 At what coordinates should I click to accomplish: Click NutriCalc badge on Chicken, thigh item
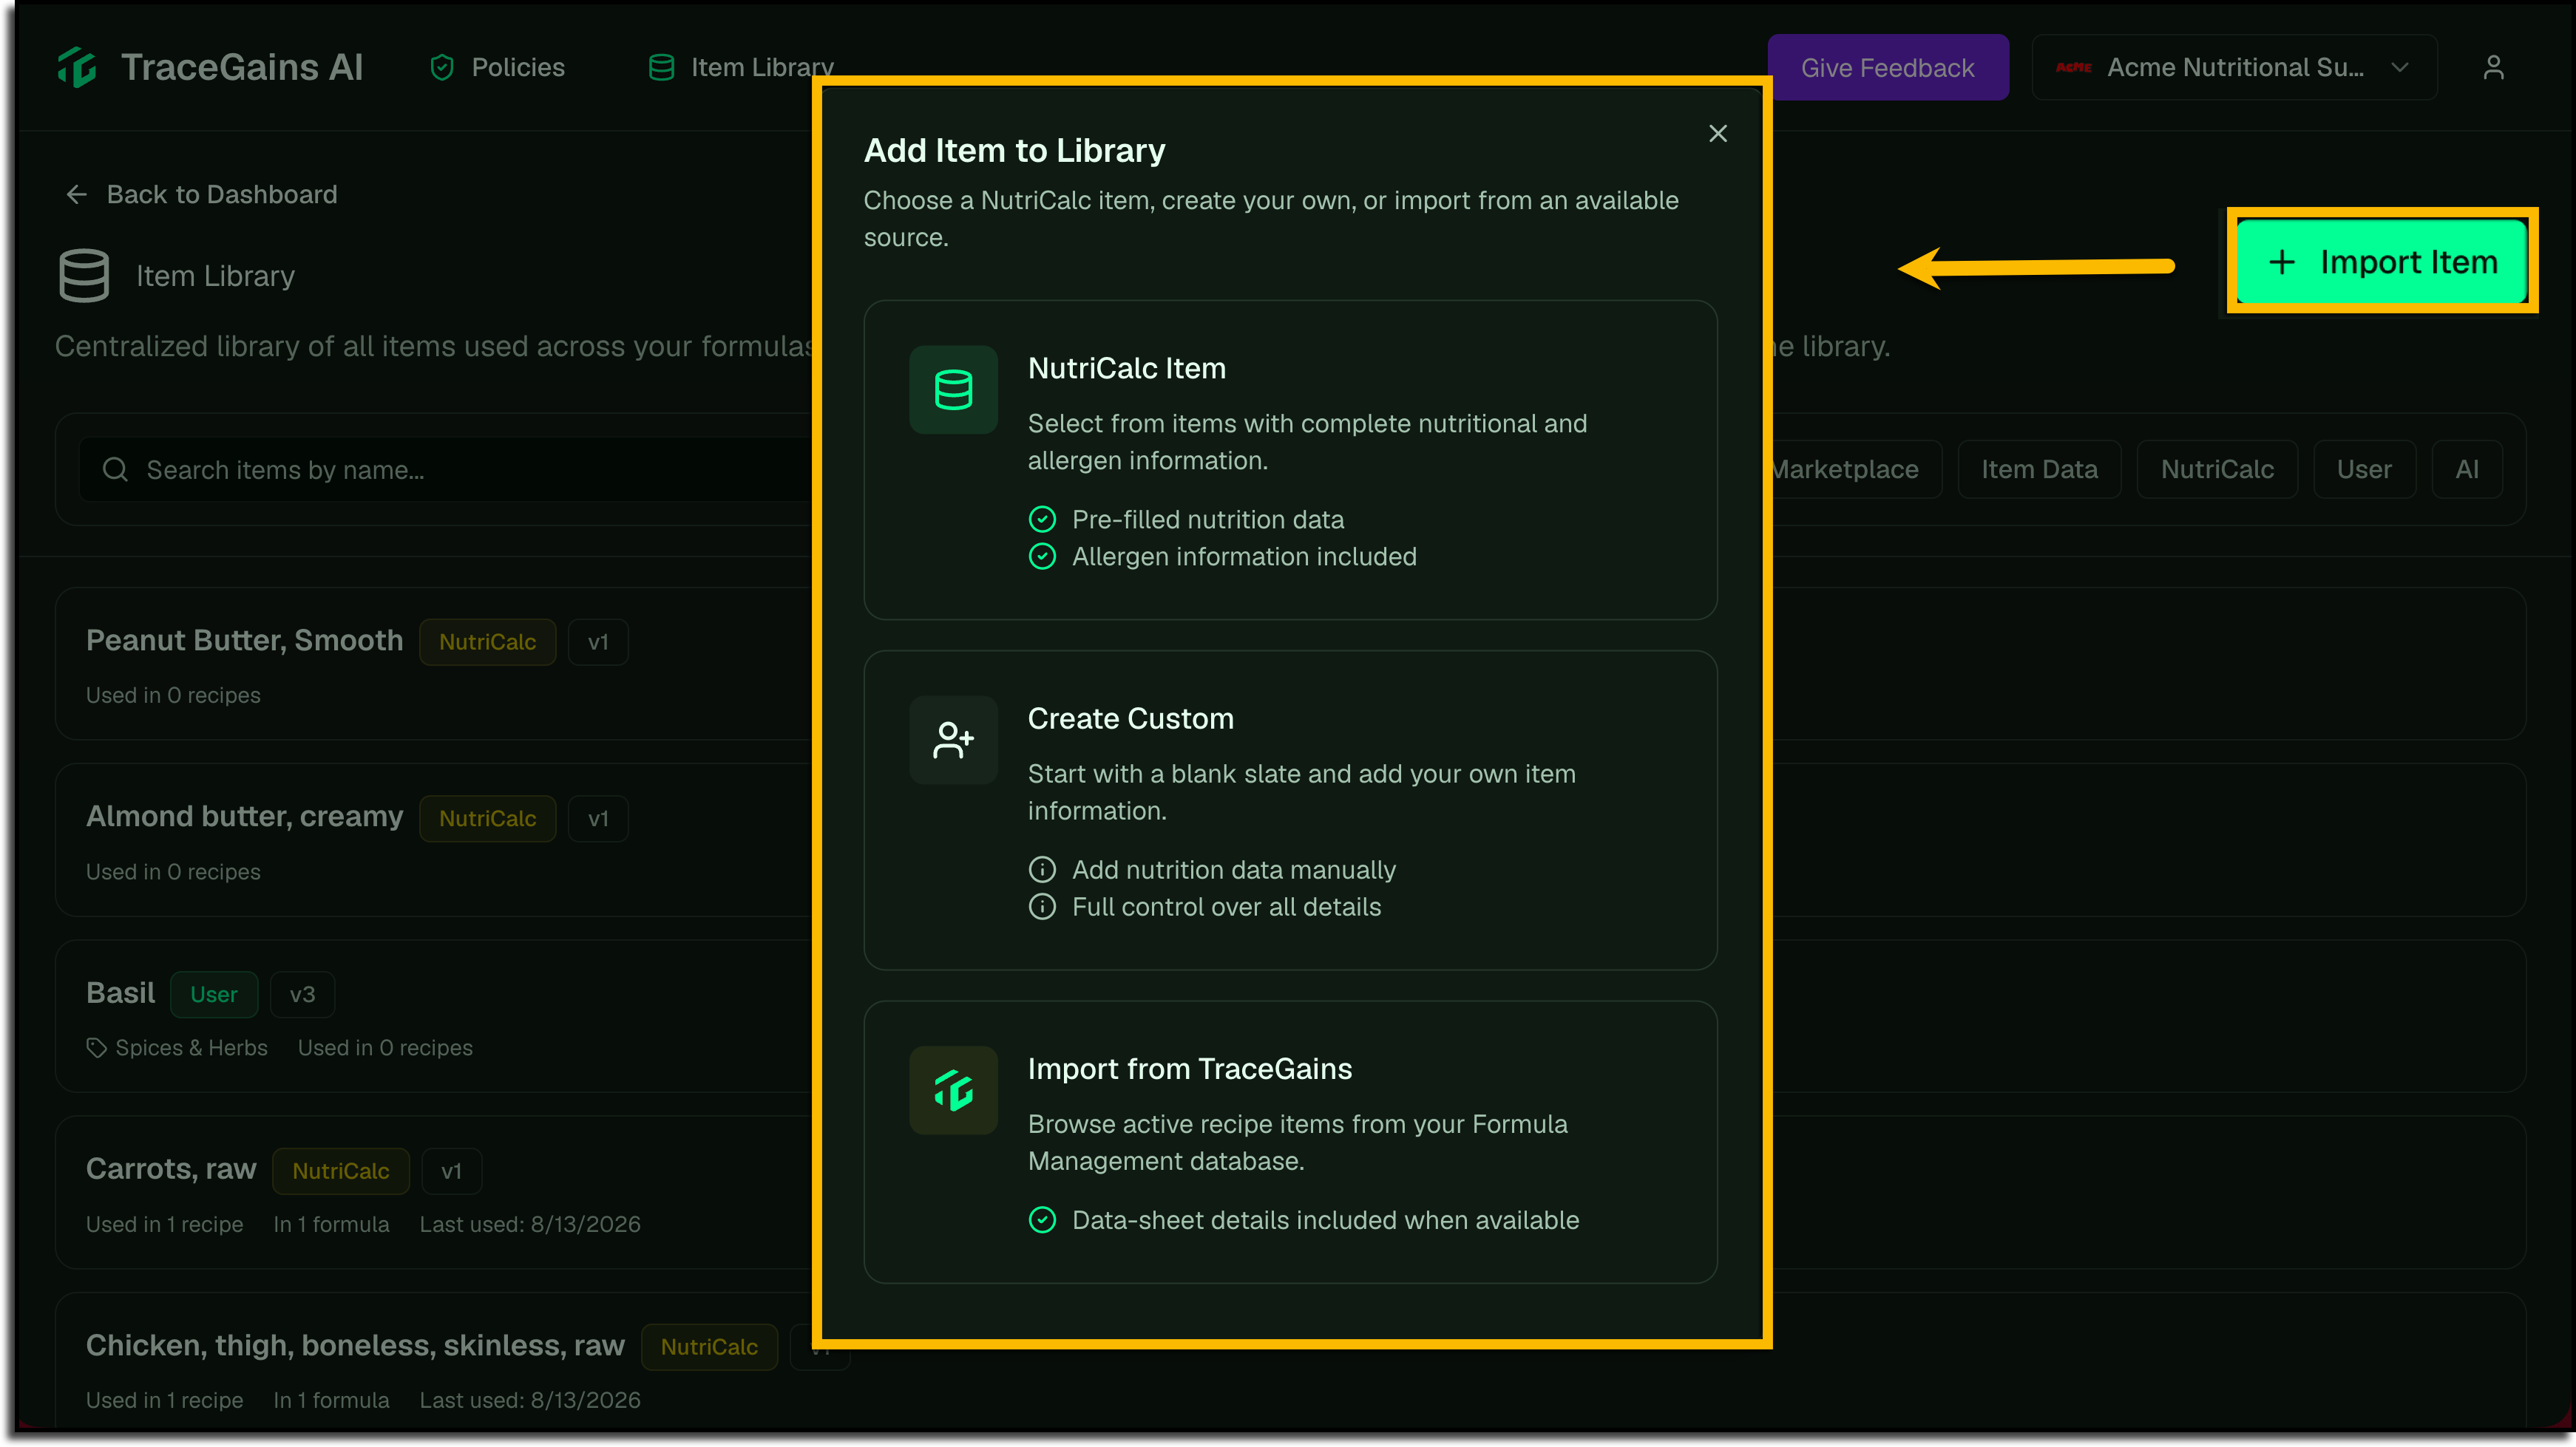click(709, 1347)
